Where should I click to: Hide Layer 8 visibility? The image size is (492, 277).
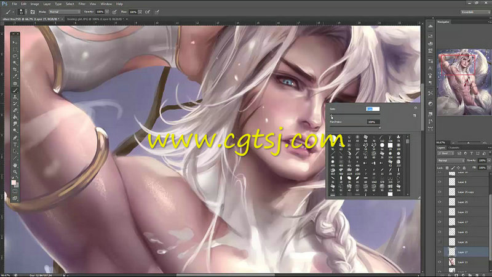point(440,182)
